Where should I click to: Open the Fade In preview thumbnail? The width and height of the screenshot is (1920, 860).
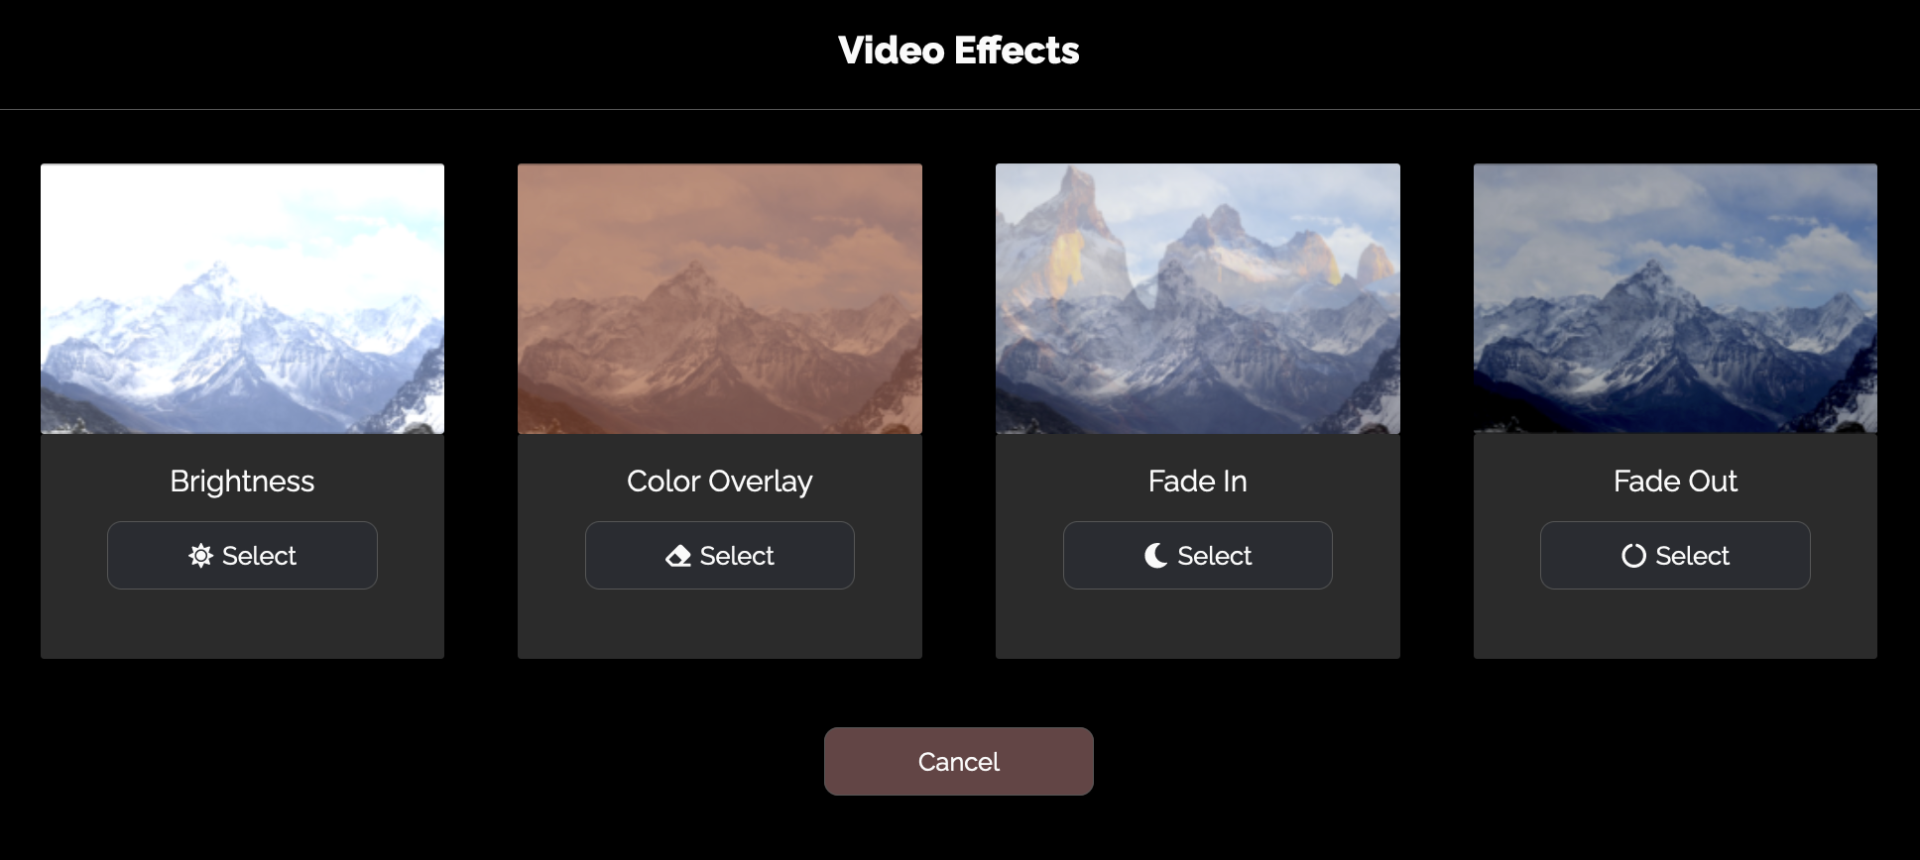[1198, 298]
